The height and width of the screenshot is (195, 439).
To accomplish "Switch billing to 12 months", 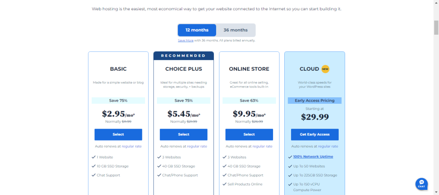I will (x=197, y=30).
